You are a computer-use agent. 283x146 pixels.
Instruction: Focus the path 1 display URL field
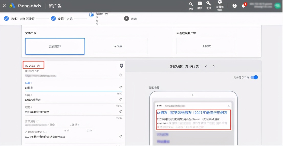pyautogui.click(x=59, y=125)
